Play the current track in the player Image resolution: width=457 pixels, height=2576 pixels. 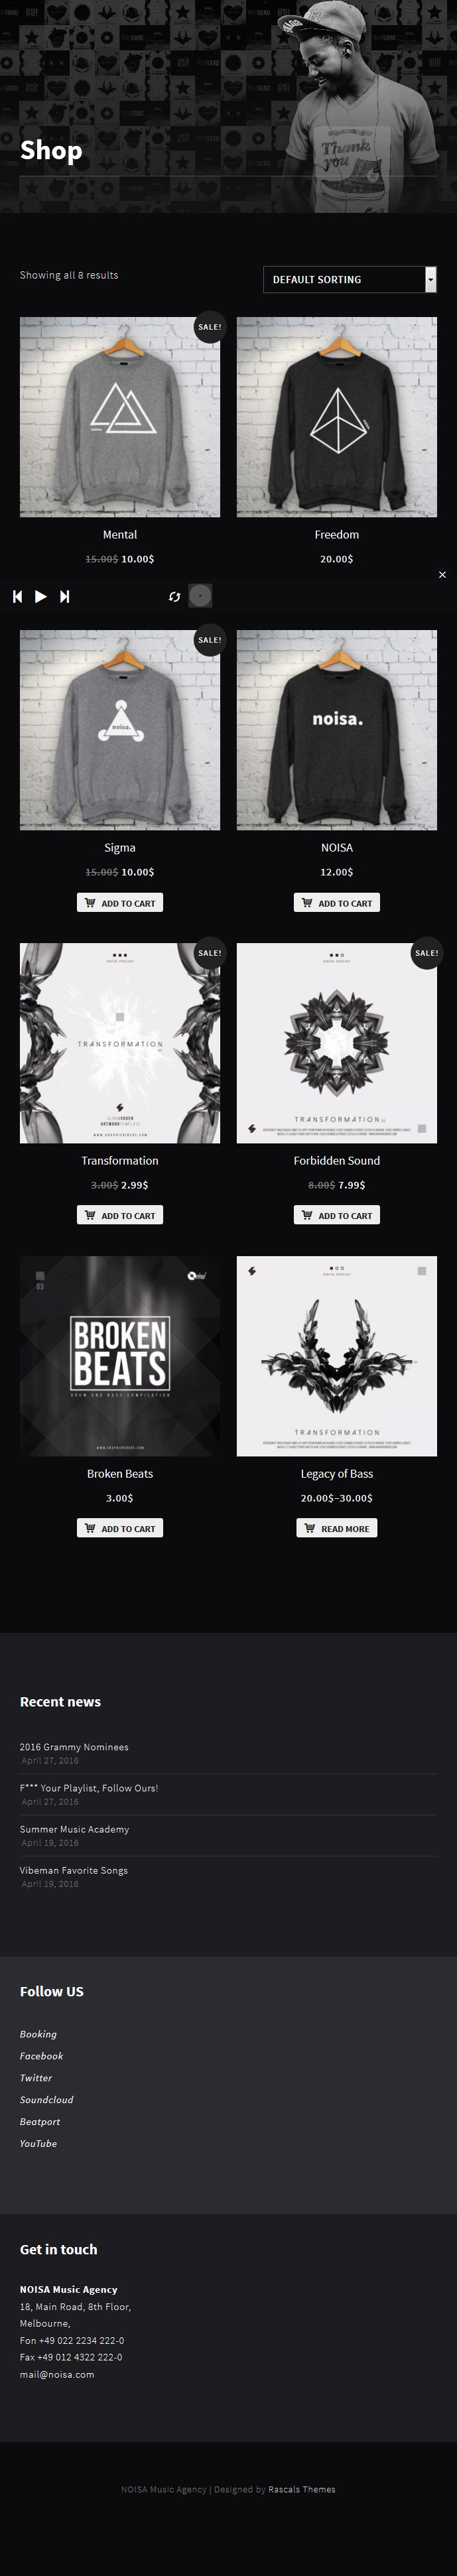(x=41, y=596)
